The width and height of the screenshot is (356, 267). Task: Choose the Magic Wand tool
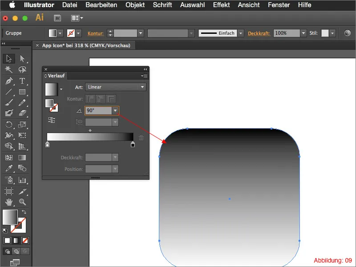(x=9, y=69)
